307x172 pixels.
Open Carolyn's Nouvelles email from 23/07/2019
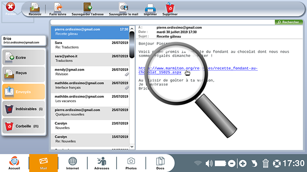click(x=90, y=127)
